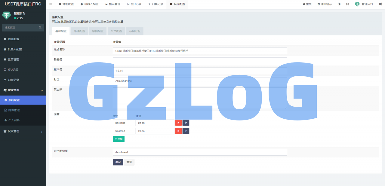Click the 重置 reset button
The image size is (385, 186).
point(129,162)
